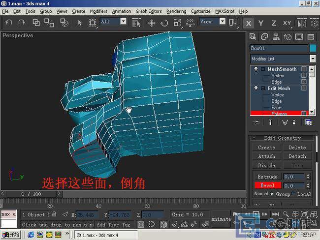Activate the Select Object arrow tool

tap(80, 23)
